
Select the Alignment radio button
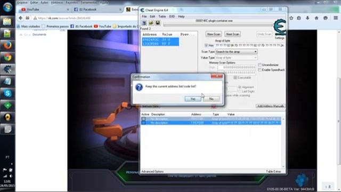pos(240,87)
